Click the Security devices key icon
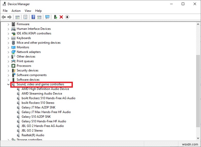The image size is (201, 147). pos(13,70)
